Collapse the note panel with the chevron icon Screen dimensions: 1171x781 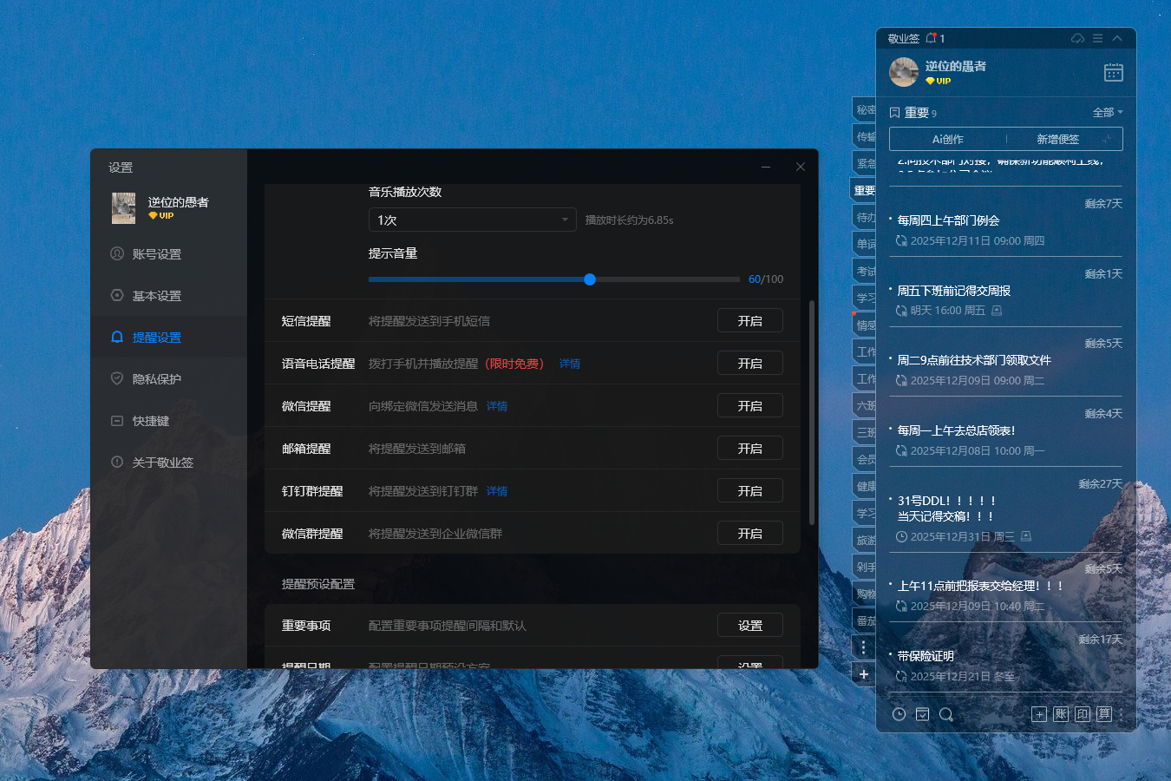pyautogui.click(x=1117, y=38)
